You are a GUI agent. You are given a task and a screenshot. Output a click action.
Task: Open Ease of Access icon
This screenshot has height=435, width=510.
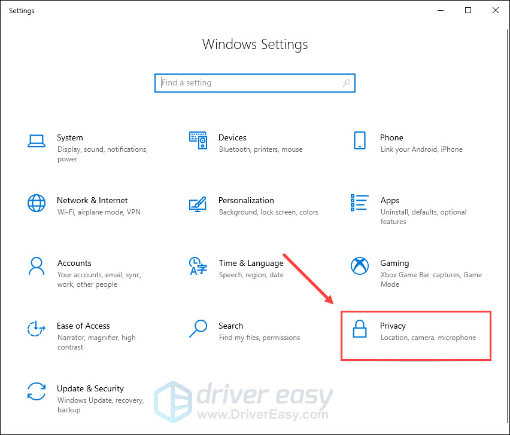pos(37,329)
